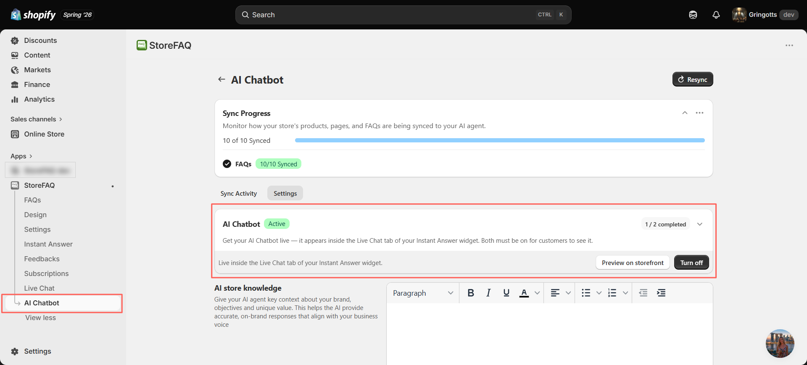Switch to the Sync Activity tab

[238, 193]
